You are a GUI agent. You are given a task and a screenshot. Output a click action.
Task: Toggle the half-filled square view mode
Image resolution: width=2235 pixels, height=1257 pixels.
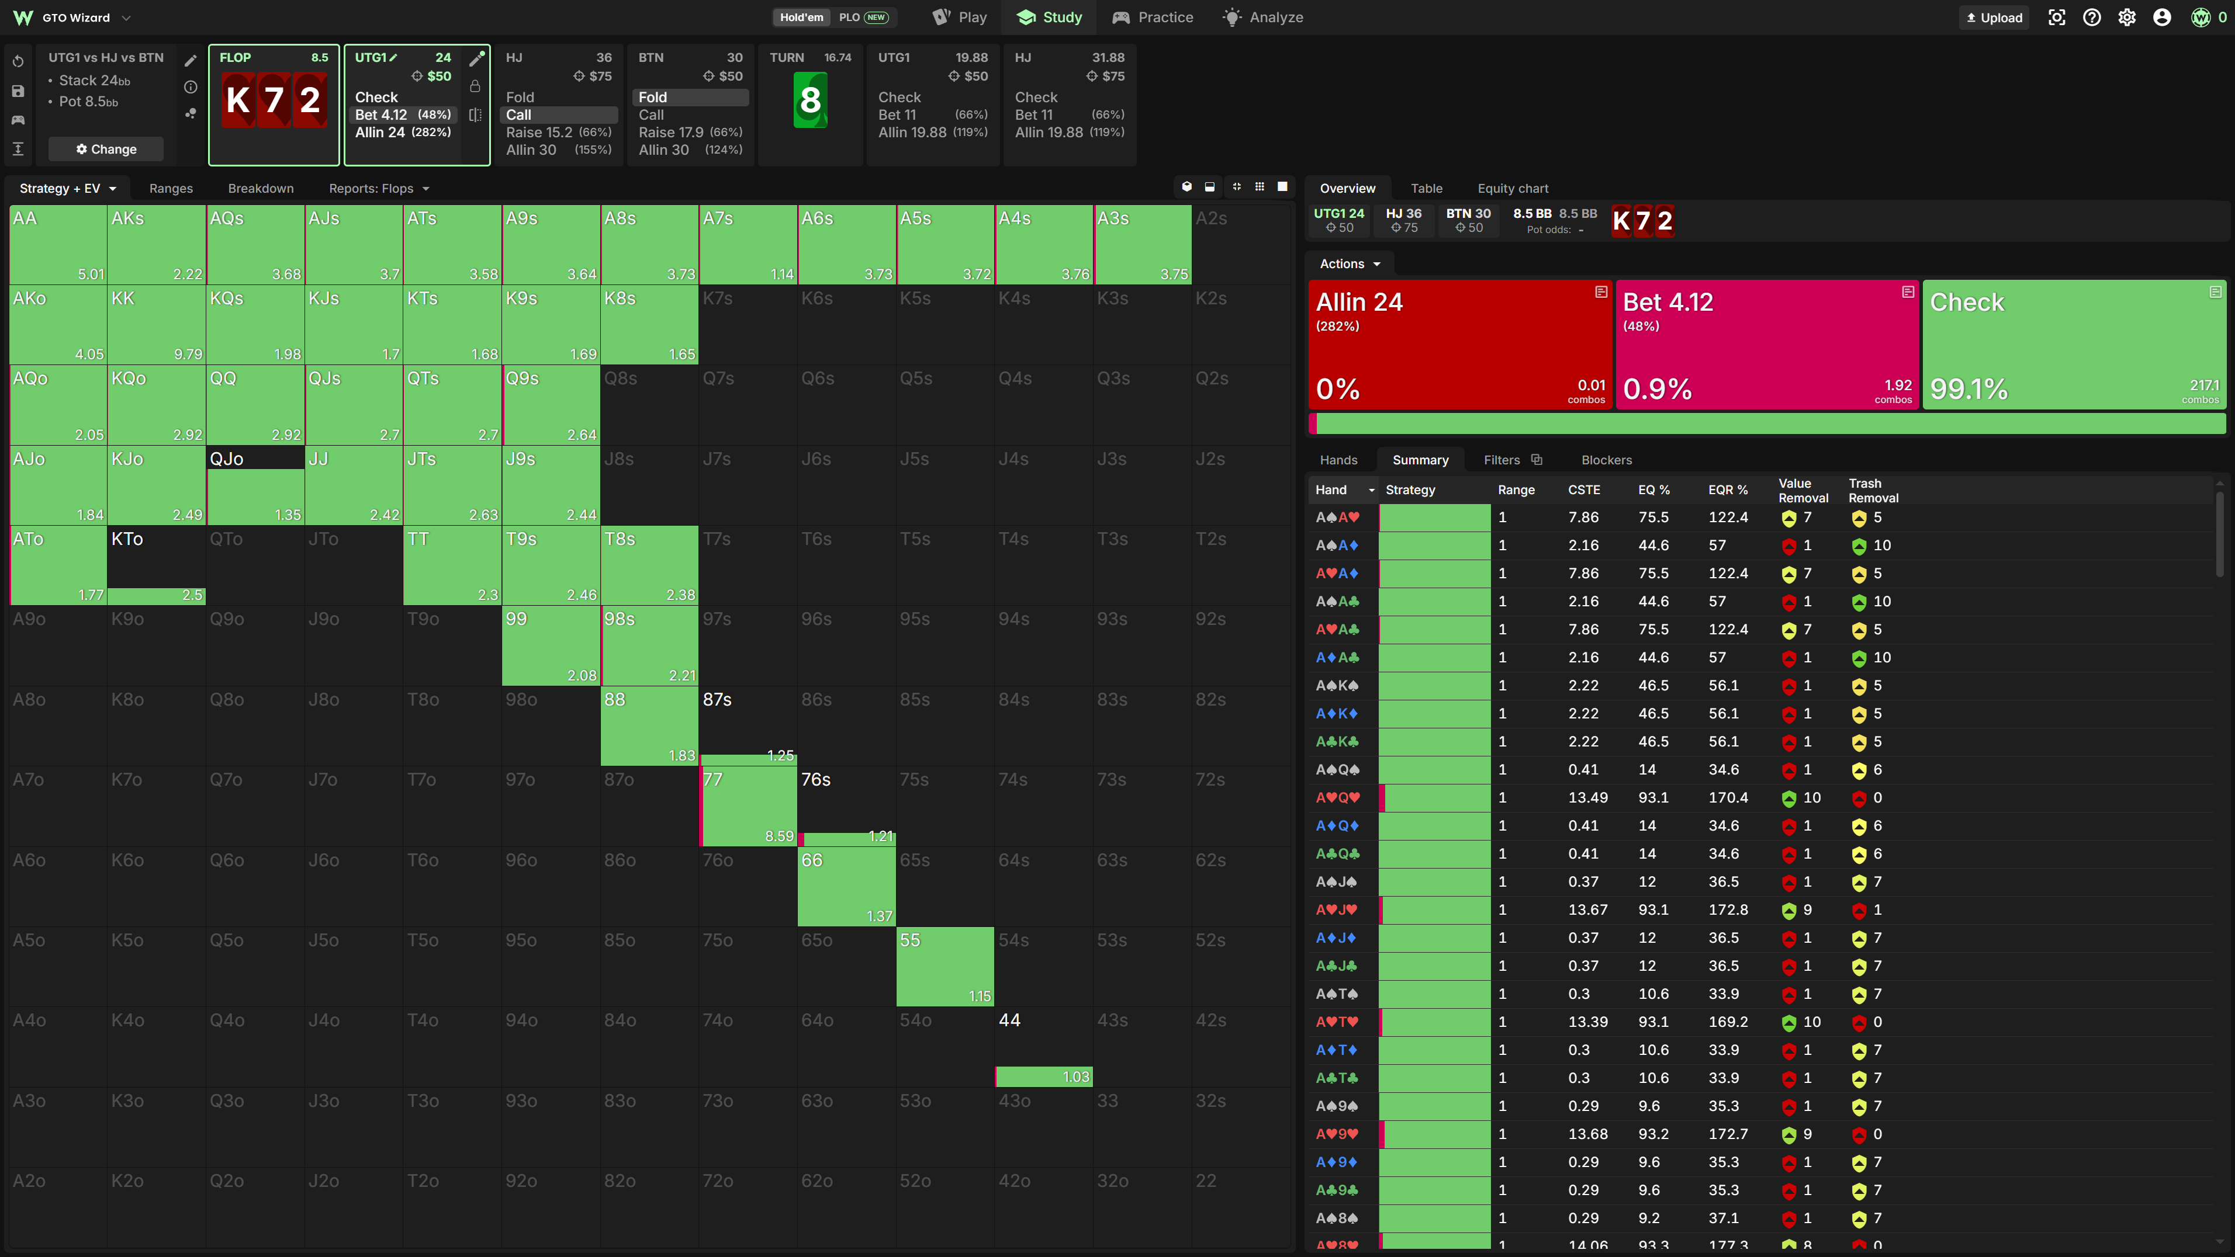click(x=1209, y=186)
